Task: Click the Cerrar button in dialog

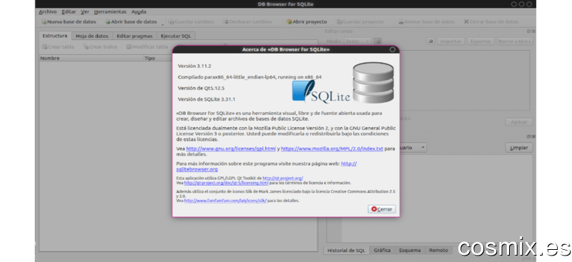Action: point(382,209)
